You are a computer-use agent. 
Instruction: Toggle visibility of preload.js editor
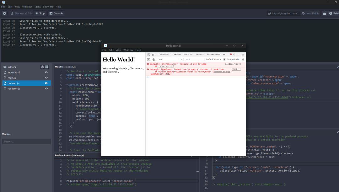46,83
